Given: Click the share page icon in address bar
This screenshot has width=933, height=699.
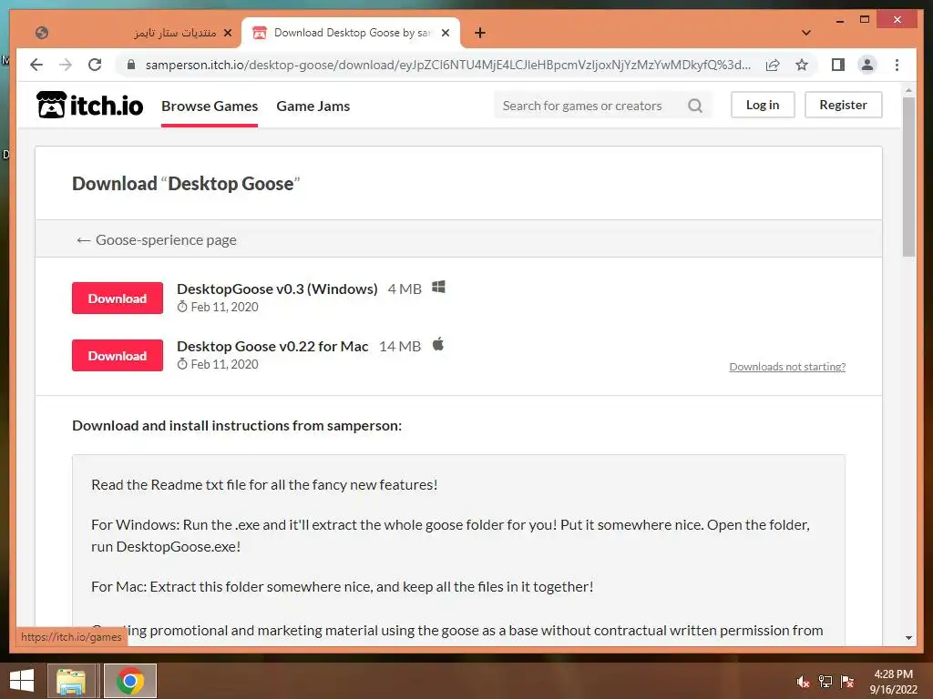Looking at the screenshot, I should click(773, 65).
